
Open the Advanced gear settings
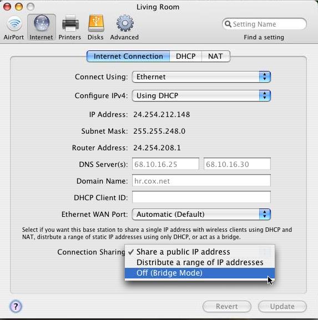point(124,28)
